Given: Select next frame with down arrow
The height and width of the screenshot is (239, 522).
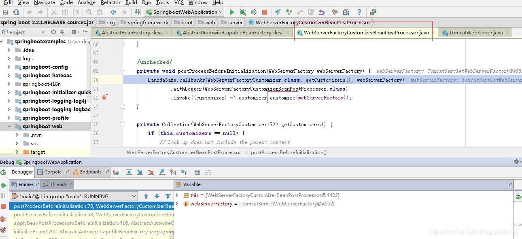Looking at the screenshot, I should 157,196.
